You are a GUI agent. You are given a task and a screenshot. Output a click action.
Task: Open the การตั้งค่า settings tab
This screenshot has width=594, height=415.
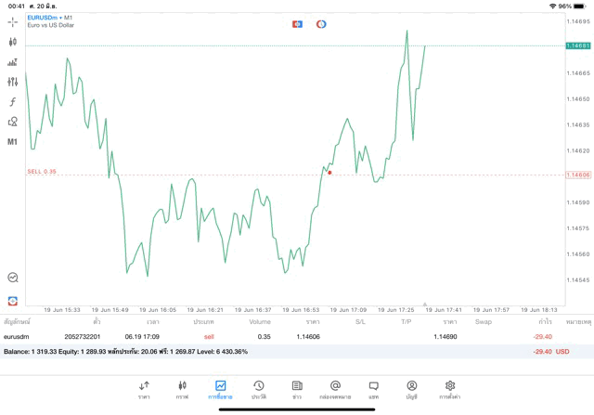pyautogui.click(x=450, y=389)
